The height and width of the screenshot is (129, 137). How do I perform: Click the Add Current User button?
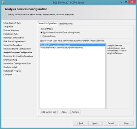(x=49, y=112)
